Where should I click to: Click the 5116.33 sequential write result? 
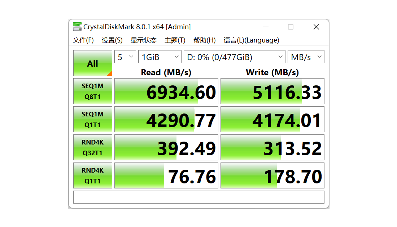(x=272, y=91)
